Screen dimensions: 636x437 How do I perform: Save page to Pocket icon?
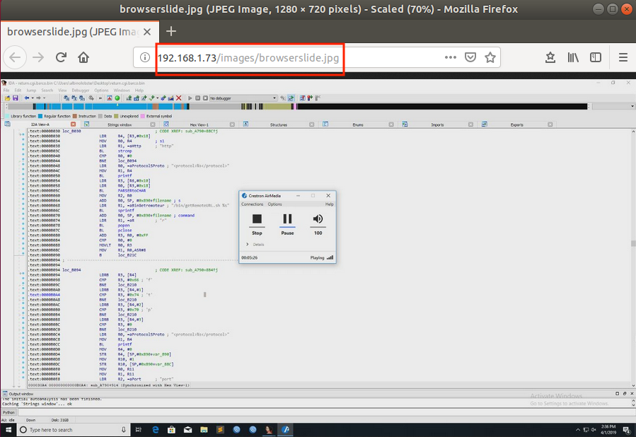(x=470, y=58)
